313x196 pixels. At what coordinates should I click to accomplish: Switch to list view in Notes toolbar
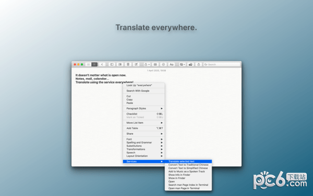pos(88,64)
